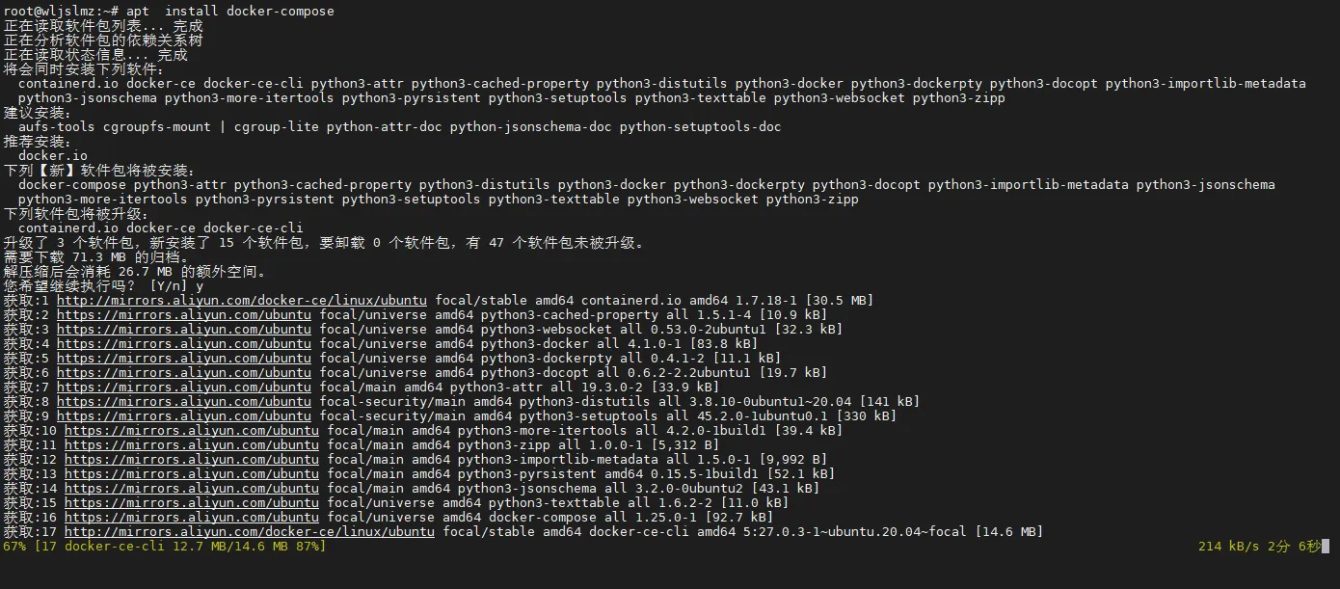
Task: Open the docker-ce URL on fetch line 1
Action: point(241,301)
